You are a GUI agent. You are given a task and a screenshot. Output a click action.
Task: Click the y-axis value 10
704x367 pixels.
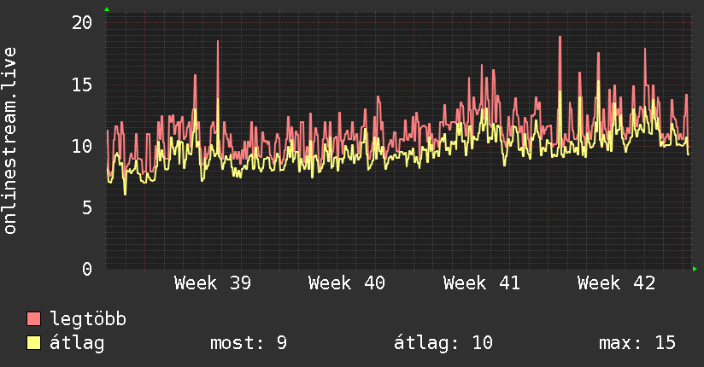click(82, 146)
